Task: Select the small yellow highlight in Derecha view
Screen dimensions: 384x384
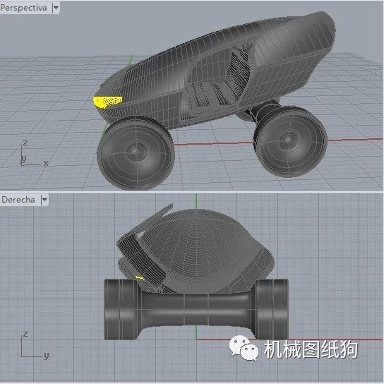Action: 140,277
